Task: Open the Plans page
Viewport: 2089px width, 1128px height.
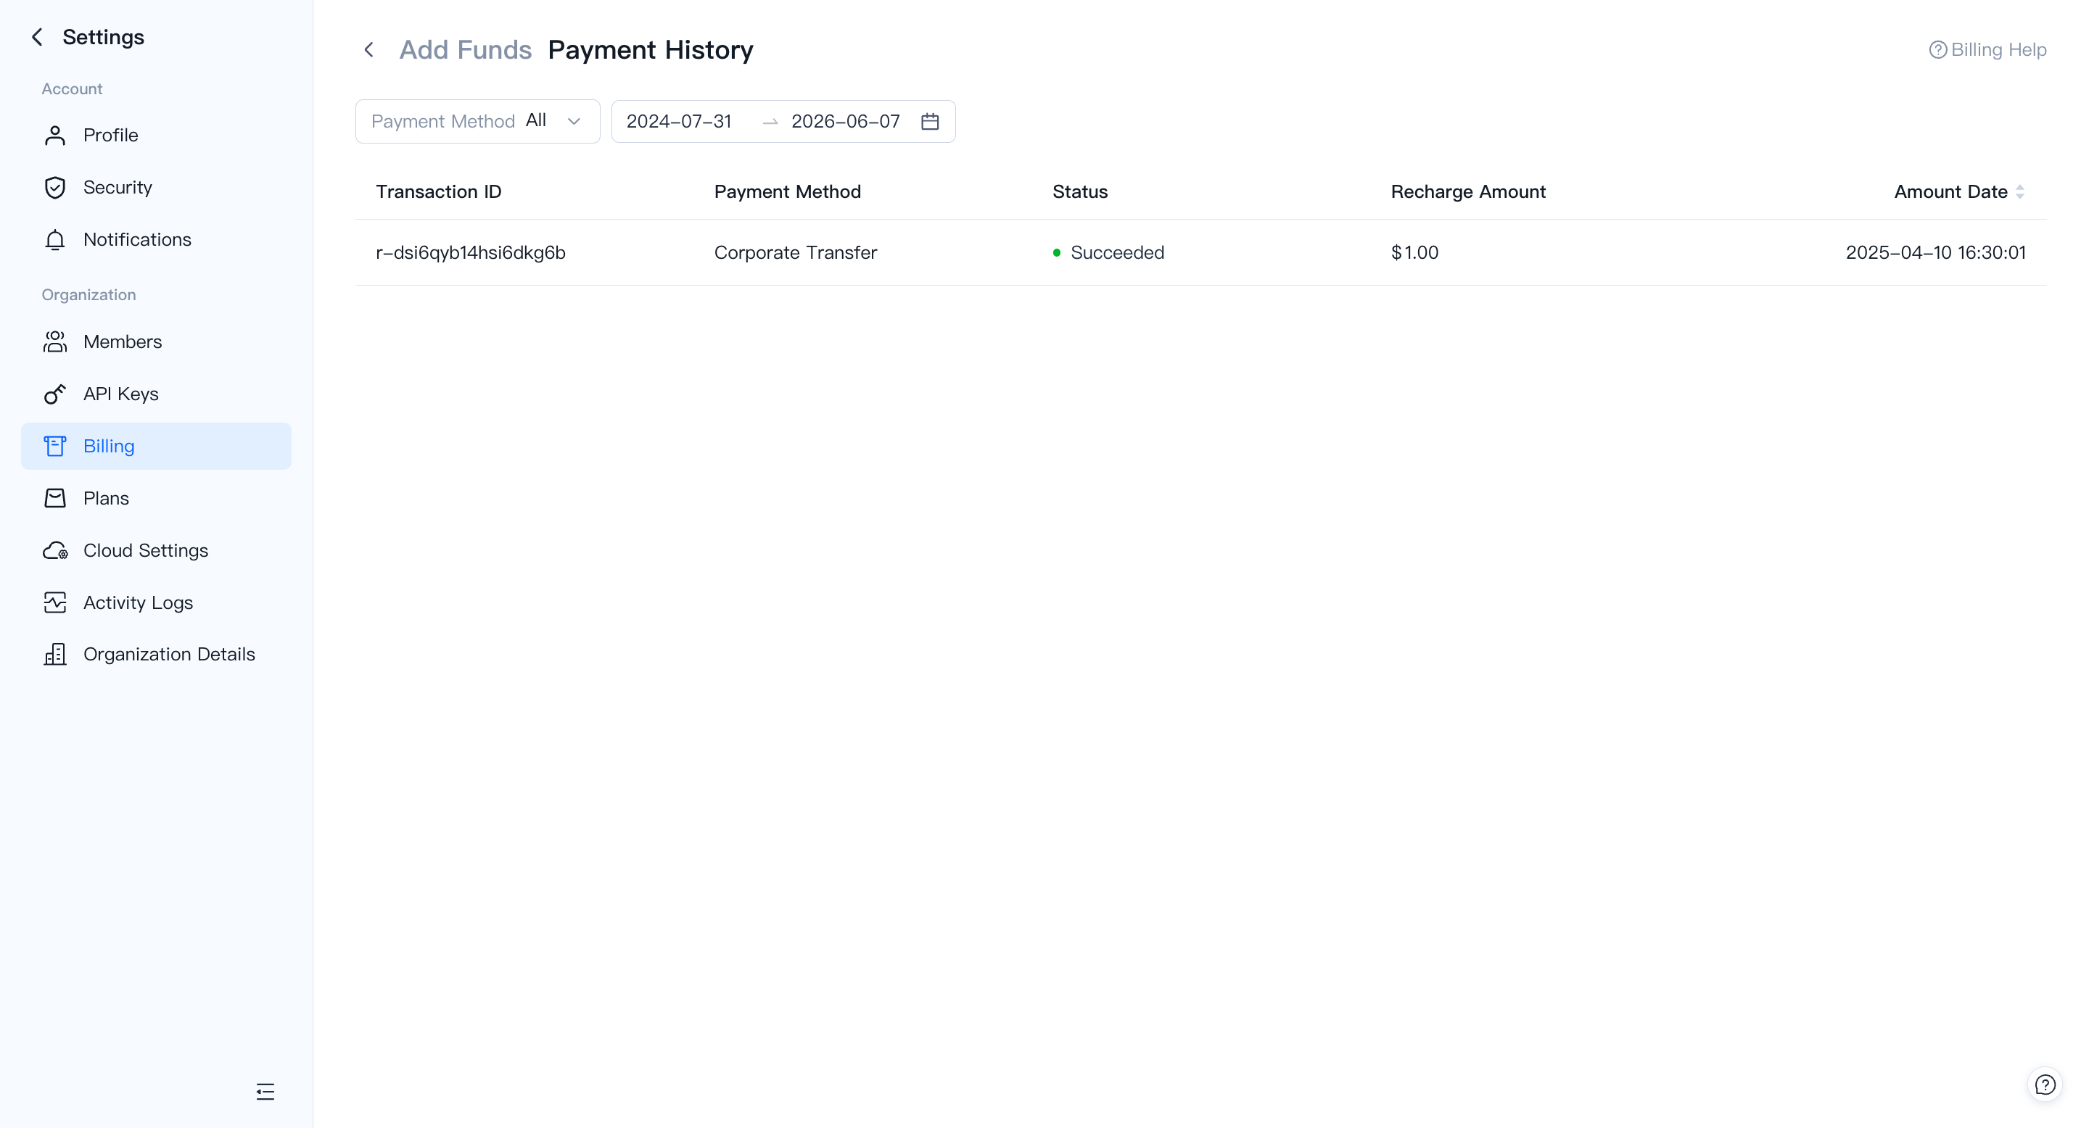Action: click(x=156, y=498)
